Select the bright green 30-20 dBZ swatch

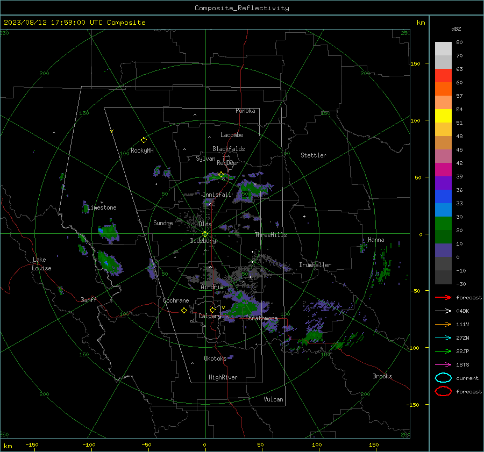[x=443, y=223]
